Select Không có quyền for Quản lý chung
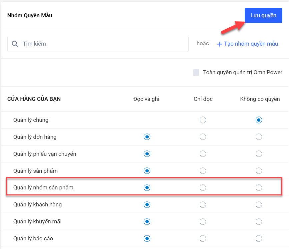The height and width of the screenshot is (249, 289). click(x=259, y=120)
